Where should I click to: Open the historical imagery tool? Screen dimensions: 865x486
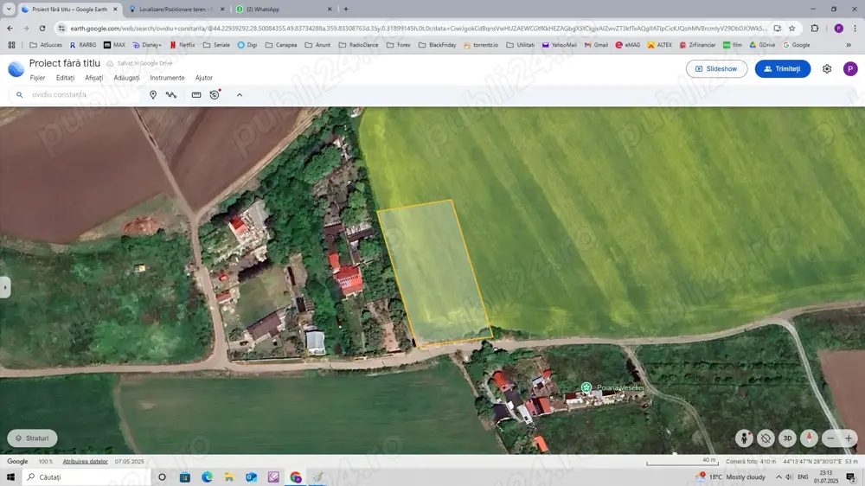(215, 95)
